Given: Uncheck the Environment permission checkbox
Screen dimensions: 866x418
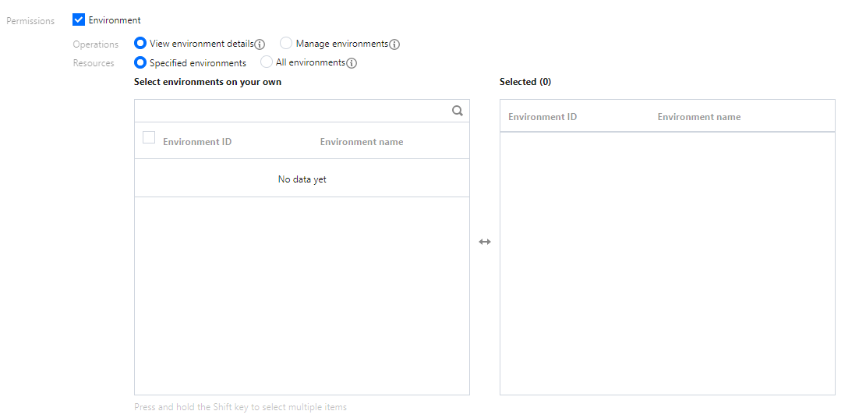Looking at the screenshot, I should click(x=79, y=20).
